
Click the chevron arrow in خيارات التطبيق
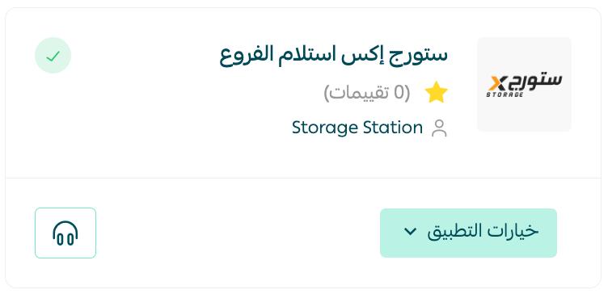(410, 232)
